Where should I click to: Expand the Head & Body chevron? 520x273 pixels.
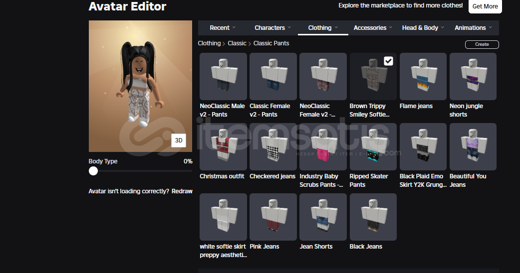tap(442, 27)
